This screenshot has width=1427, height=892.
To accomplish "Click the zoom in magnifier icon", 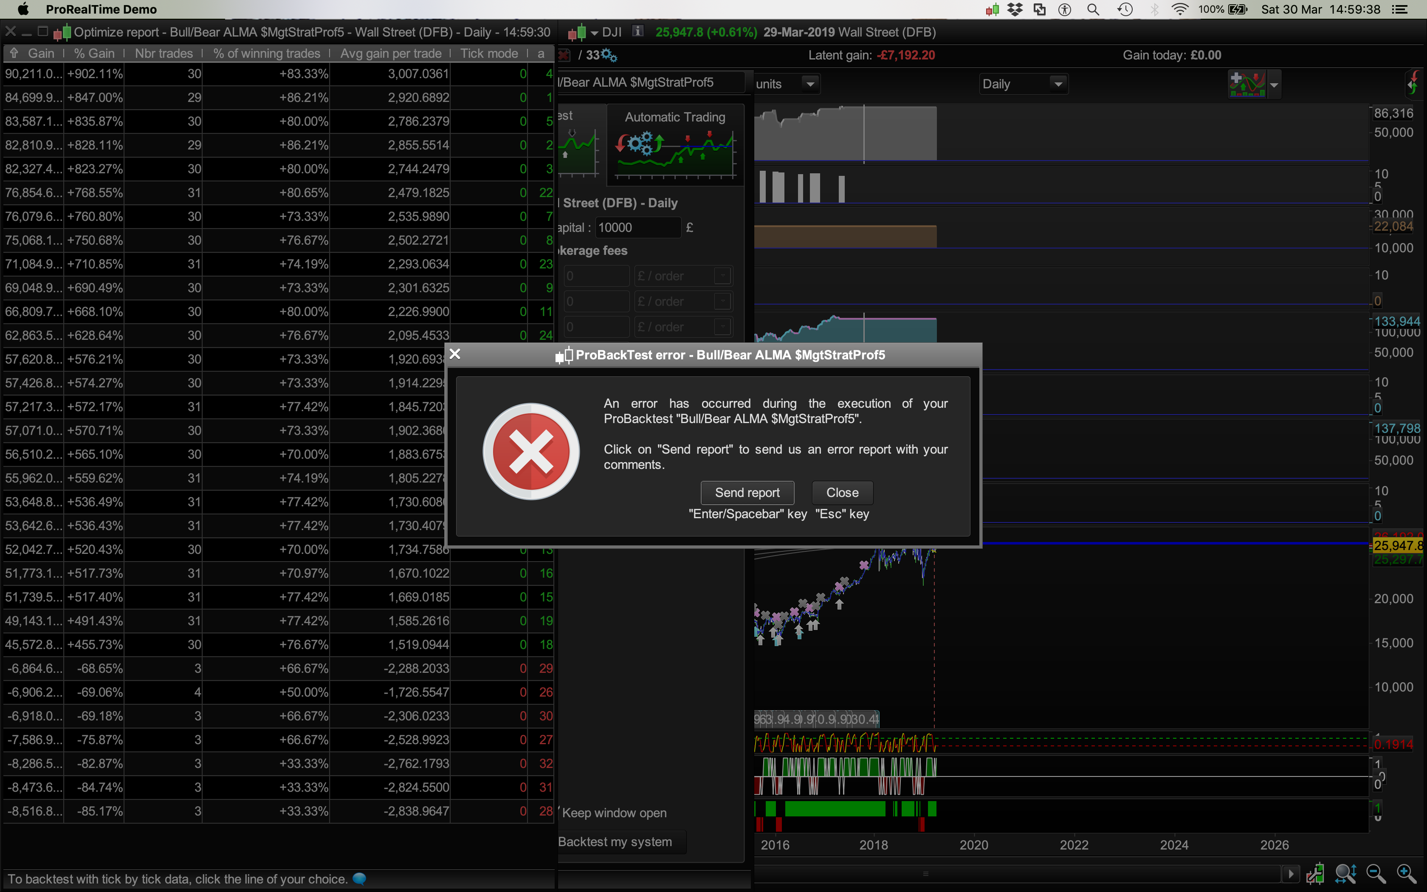I will pyautogui.click(x=1406, y=873).
